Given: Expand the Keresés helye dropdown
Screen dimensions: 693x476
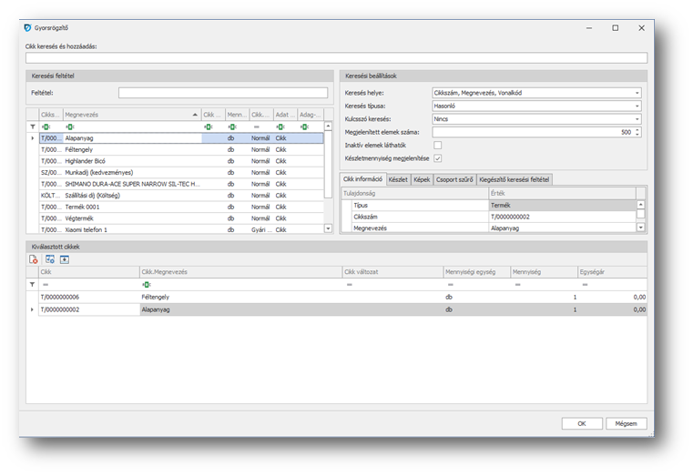Looking at the screenshot, I should (637, 93).
